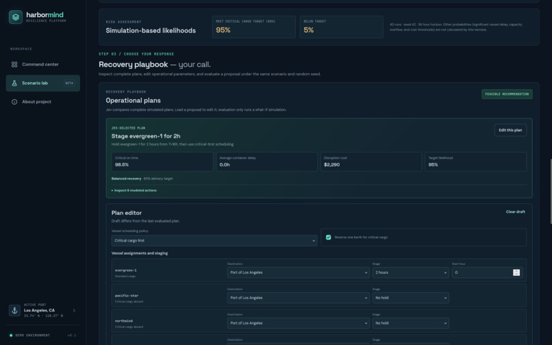The width and height of the screenshot is (552, 345).
Task: Click the Below target 5% card
Action: (x=341, y=27)
